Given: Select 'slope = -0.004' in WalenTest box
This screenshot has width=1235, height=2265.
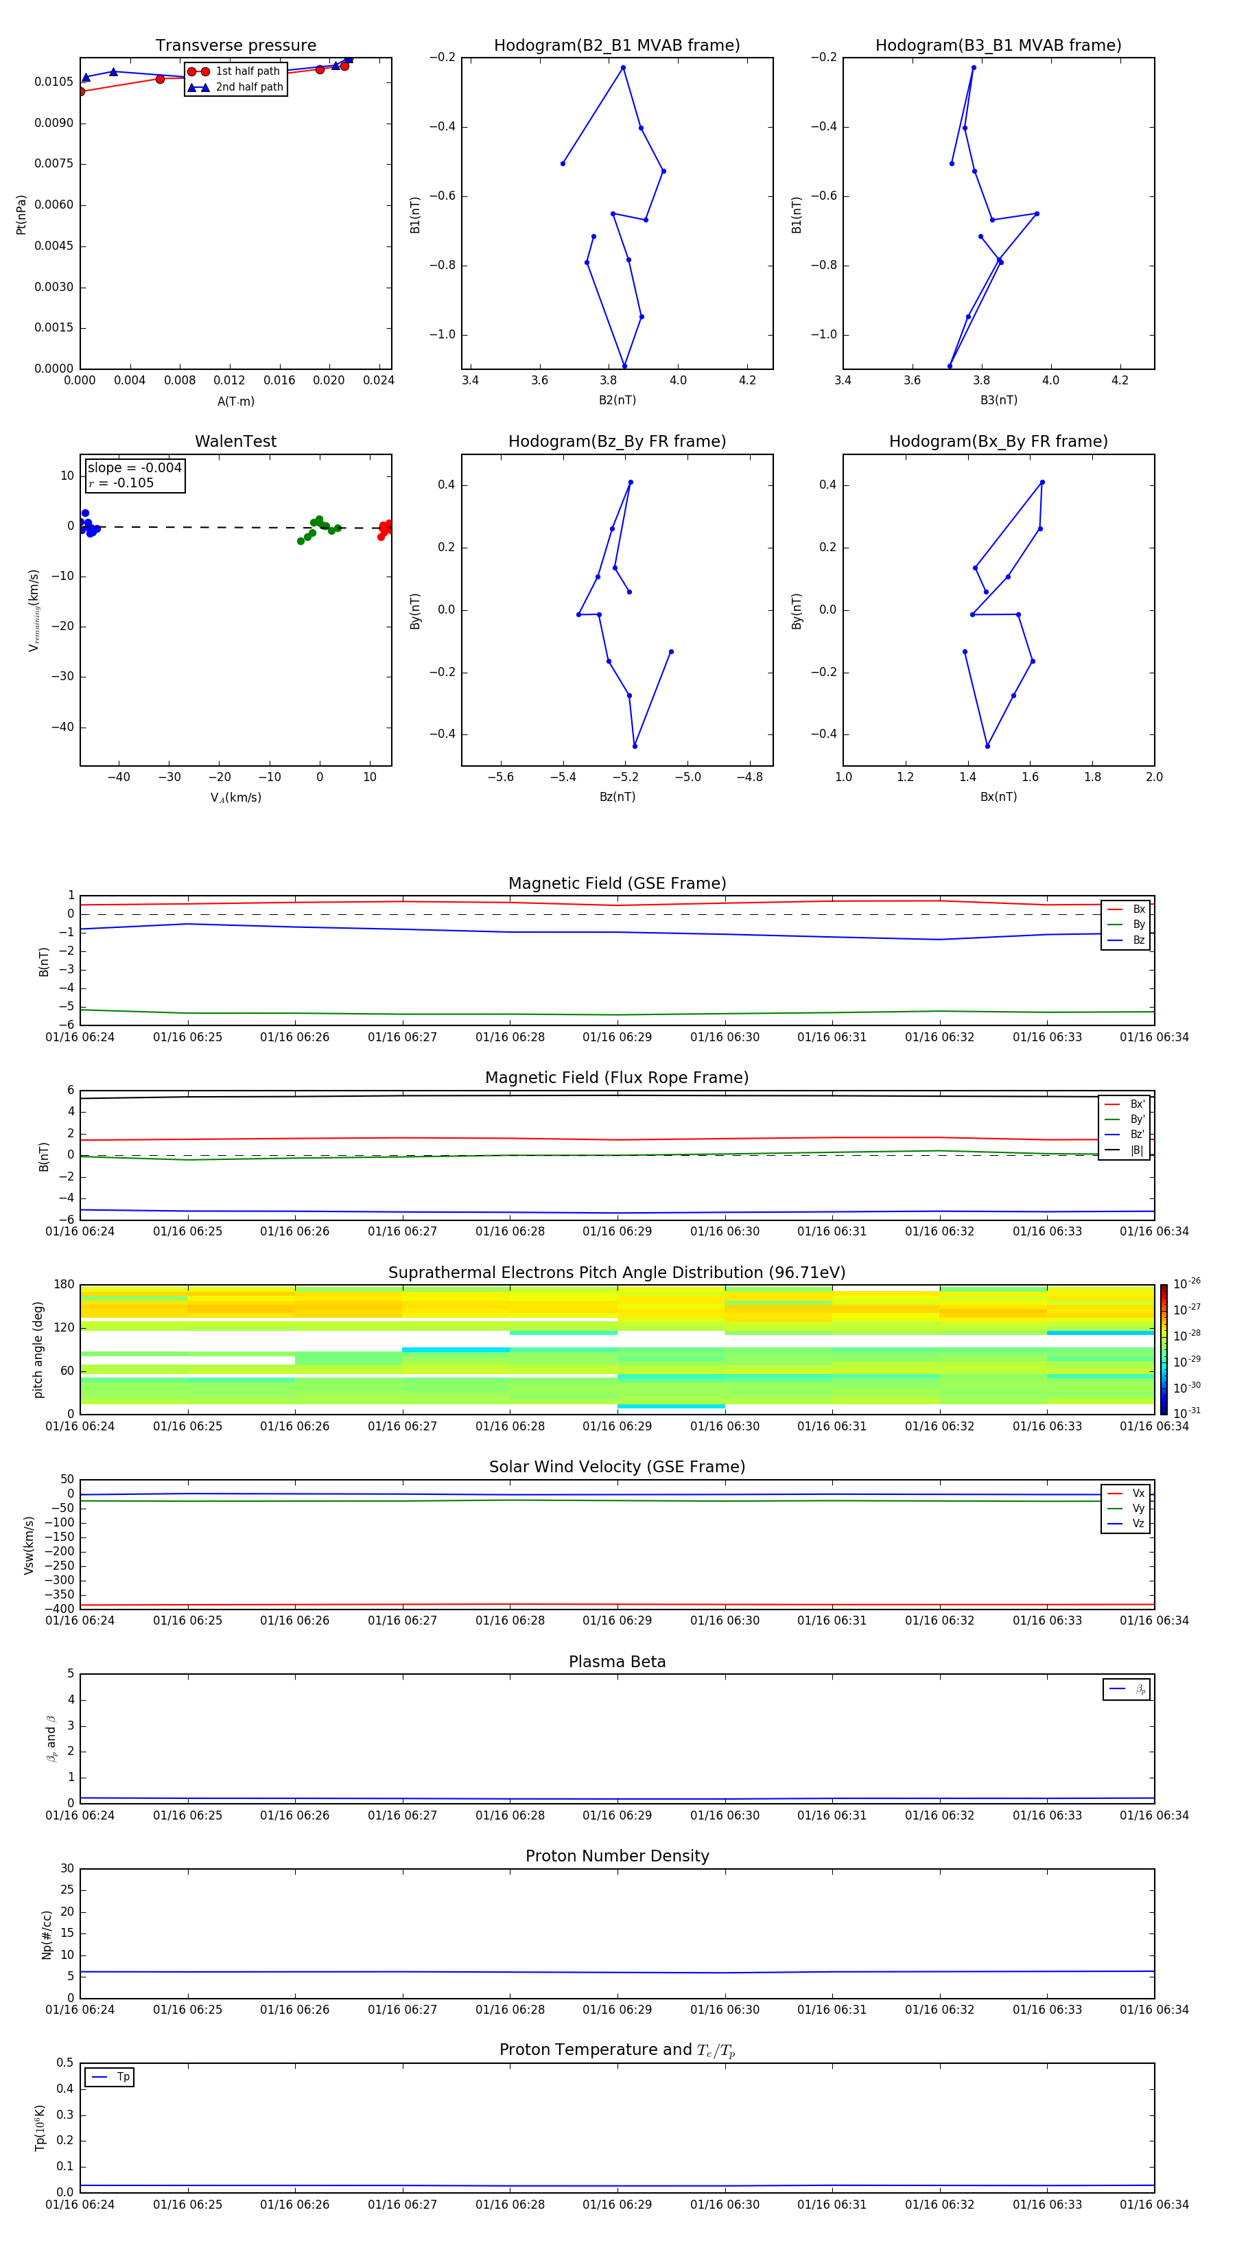Looking at the screenshot, I should point(134,468).
